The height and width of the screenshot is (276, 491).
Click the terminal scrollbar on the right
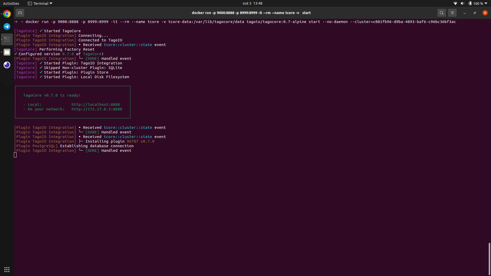pos(489,258)
